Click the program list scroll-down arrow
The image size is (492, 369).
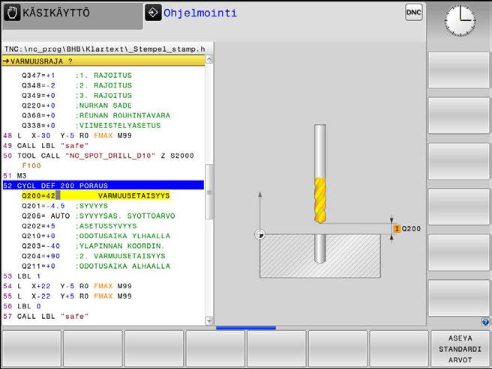click(209, 321)
